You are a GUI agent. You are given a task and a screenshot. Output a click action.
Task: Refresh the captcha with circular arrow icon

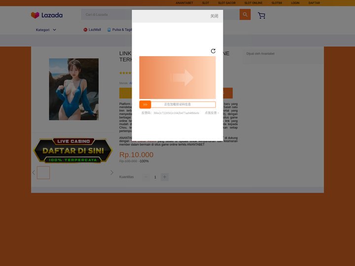pyautogui.click(x=213, y=51)
